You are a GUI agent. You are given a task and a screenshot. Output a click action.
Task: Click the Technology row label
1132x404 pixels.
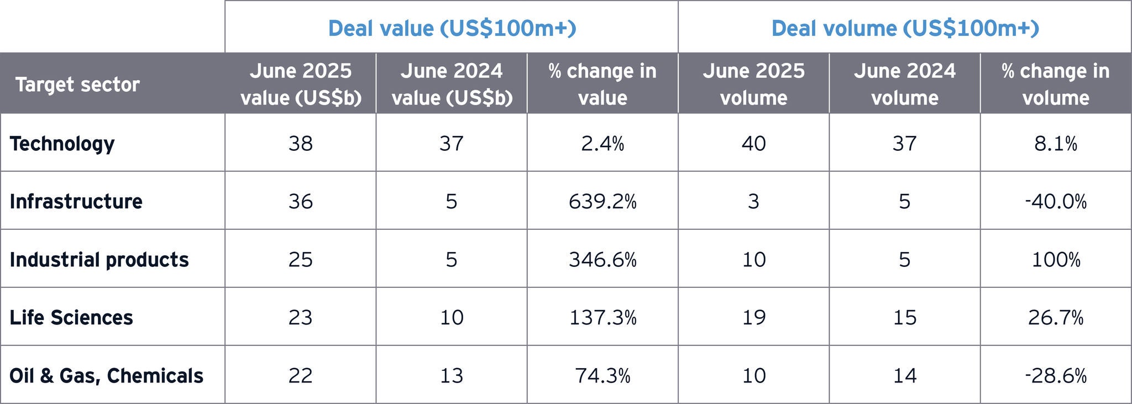click(62, 144)
